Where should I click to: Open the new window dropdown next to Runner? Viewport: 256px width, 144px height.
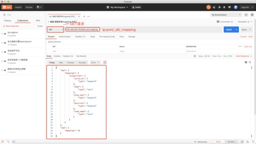click(x=39, y=7)
